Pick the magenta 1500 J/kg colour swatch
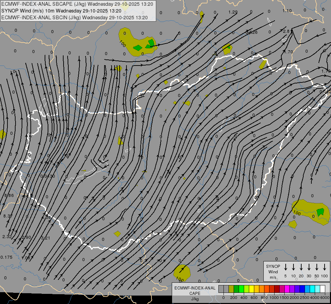Image resolution: width=331 pixels, height=304 pixels. pos(287,289)
